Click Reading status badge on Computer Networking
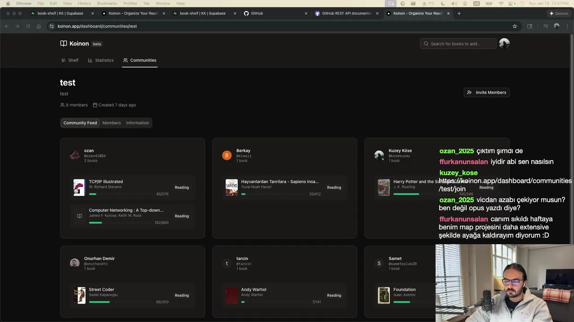 (x=182, y=216)
